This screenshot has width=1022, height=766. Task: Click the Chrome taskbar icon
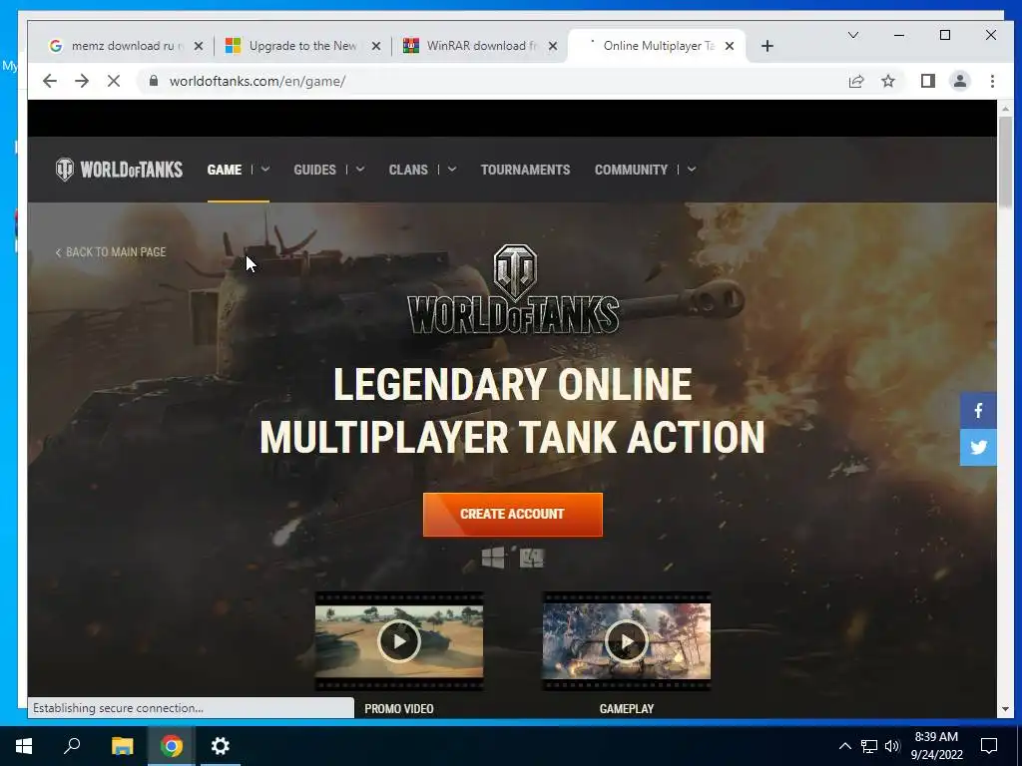171,746
